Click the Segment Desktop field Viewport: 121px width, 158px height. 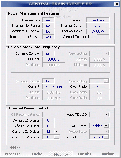[x=98, y=20]
